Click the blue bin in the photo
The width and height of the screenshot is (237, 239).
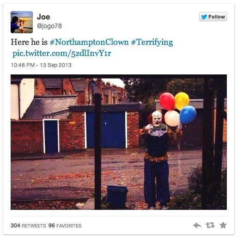tap(117, 196)
